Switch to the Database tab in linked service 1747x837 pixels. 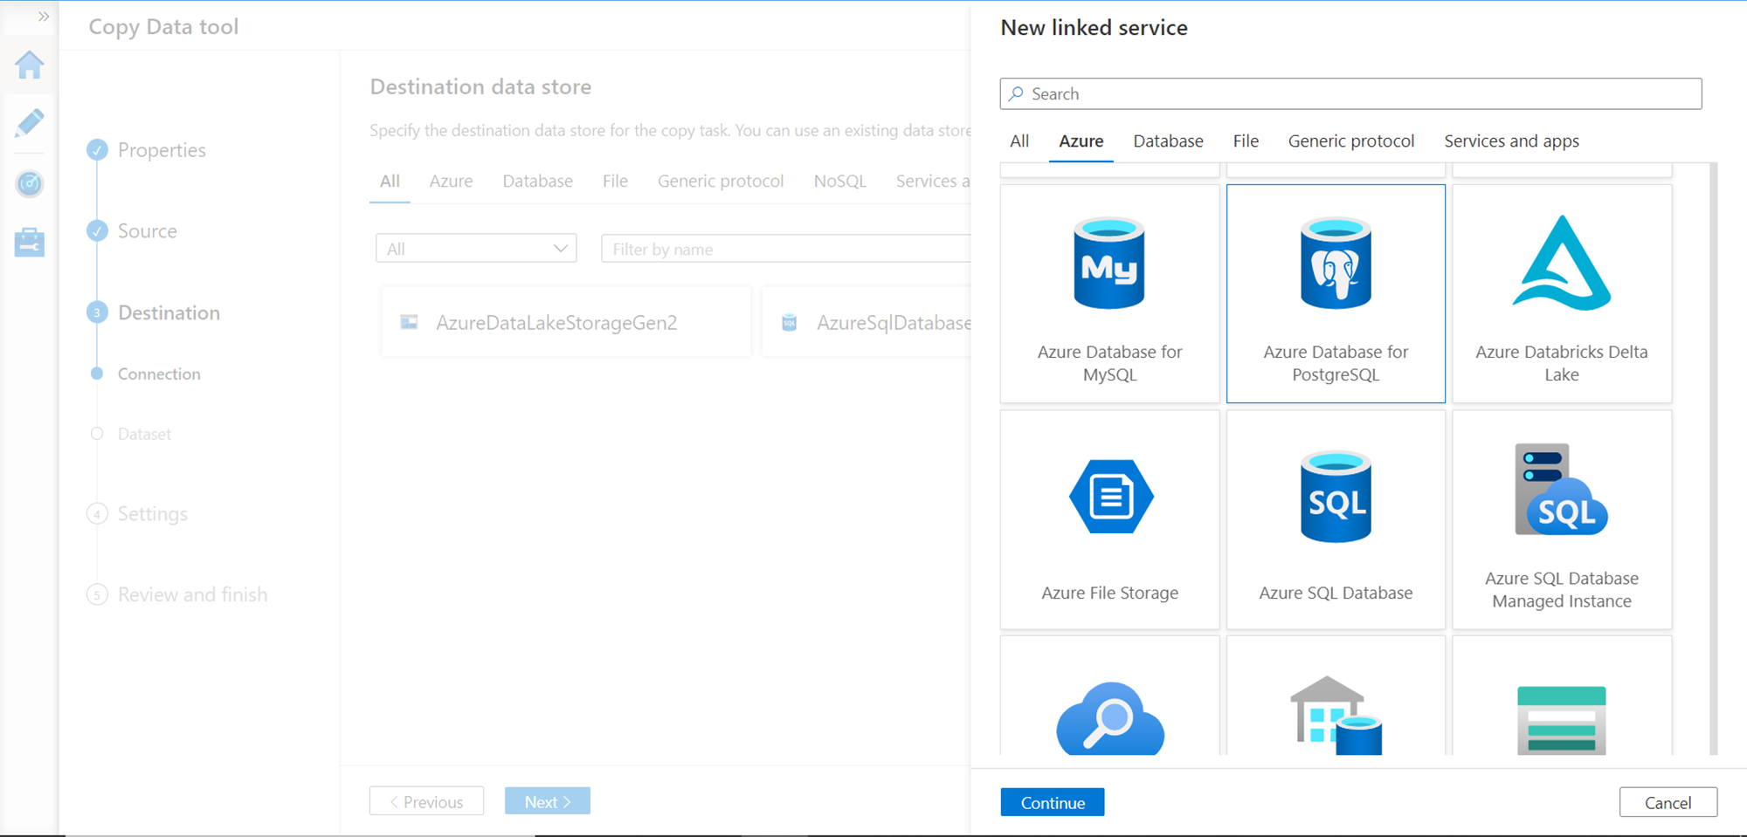1168,141
